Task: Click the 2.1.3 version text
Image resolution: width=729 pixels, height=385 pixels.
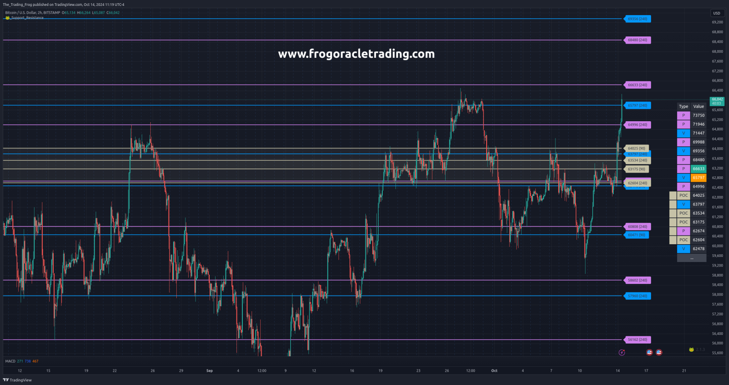Action: tap(700, 349)
